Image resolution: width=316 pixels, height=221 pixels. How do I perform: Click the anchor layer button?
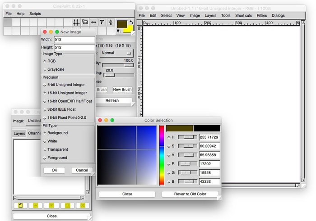click(x=68, y=205)
